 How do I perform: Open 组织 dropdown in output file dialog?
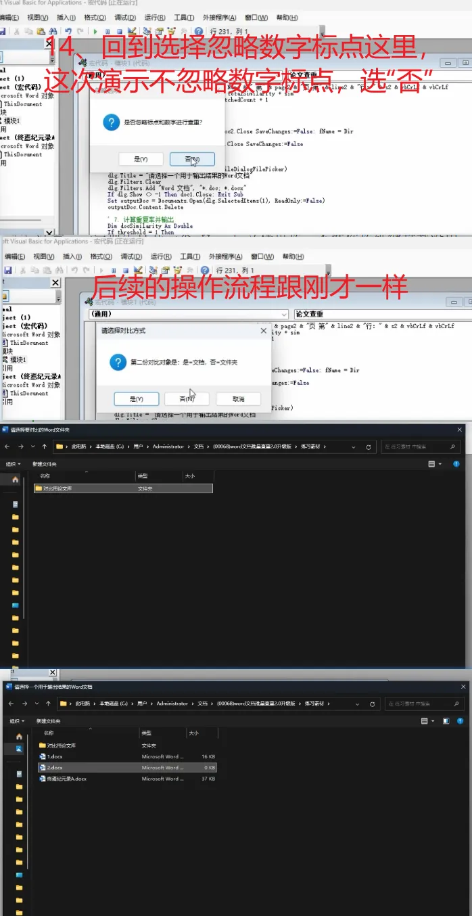pyautogui.click(x=16, y=721)
